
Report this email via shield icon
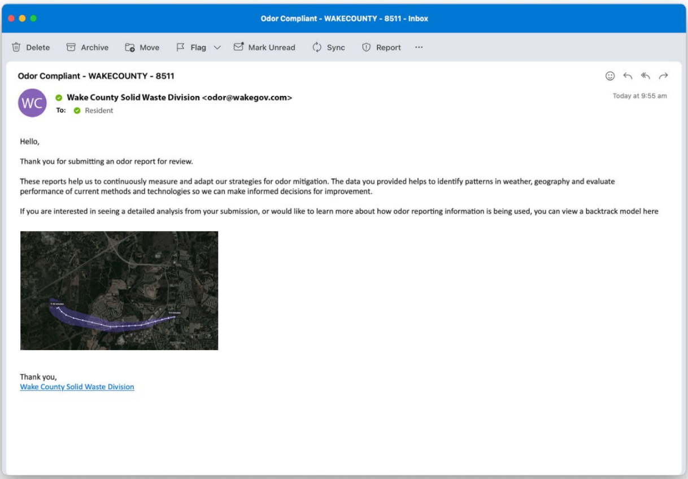tap(366, 47)
